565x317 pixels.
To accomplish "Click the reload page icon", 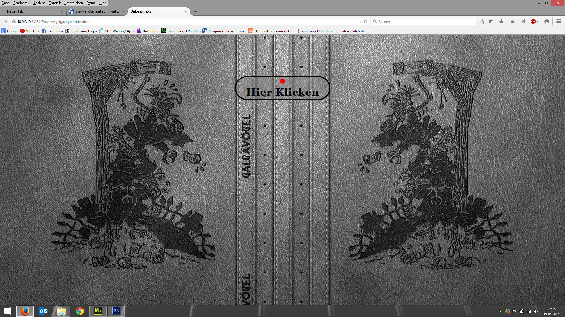I will 366,21.
